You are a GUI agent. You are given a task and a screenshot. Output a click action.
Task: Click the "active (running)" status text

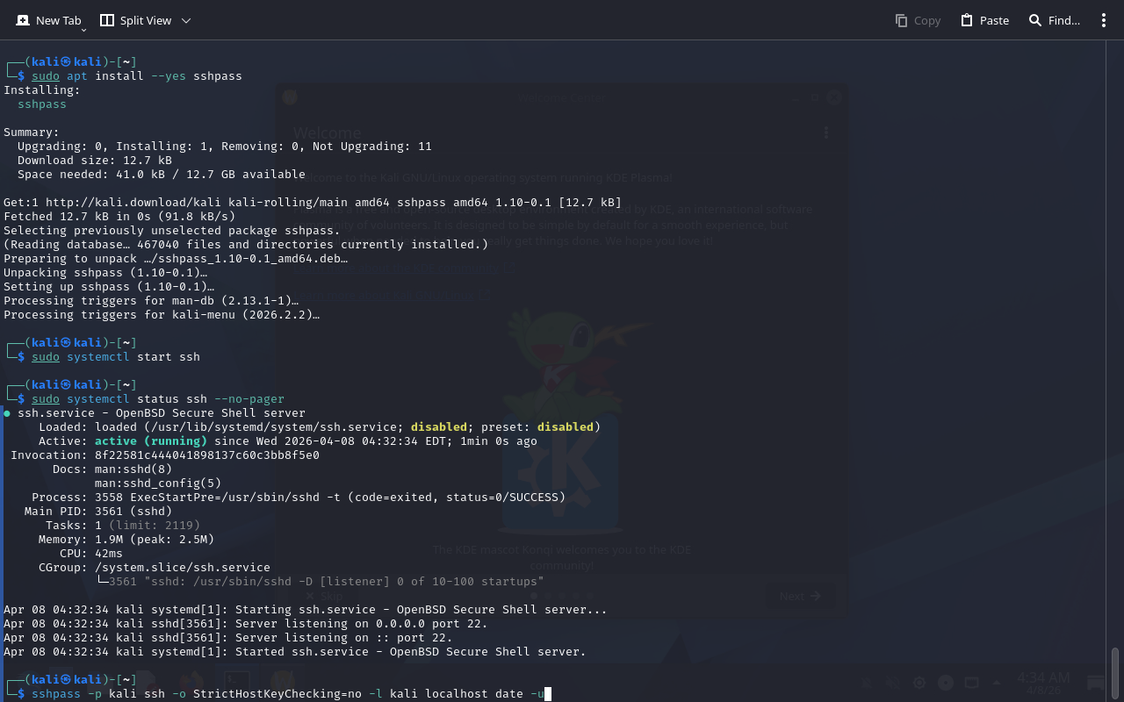pyautogui.click(x=150, y=441)
